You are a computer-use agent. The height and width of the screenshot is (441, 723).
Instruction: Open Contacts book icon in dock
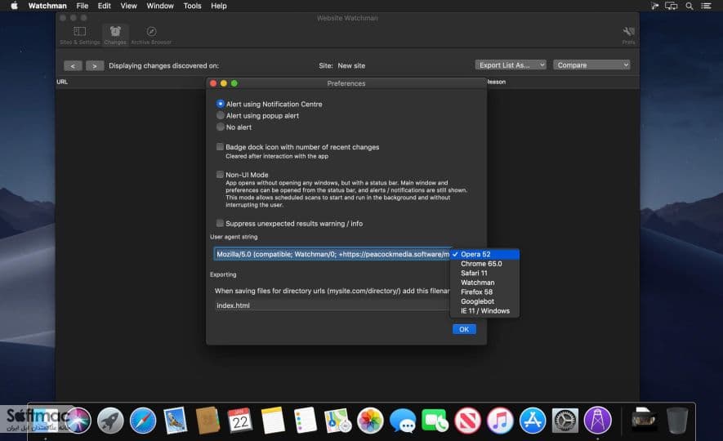[208, 421]
